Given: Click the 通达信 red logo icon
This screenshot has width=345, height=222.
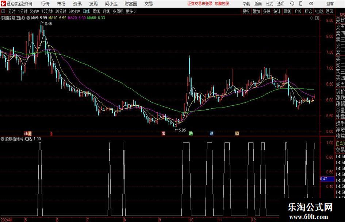Looking at the screenshot, I should click(x=4, y=4).
